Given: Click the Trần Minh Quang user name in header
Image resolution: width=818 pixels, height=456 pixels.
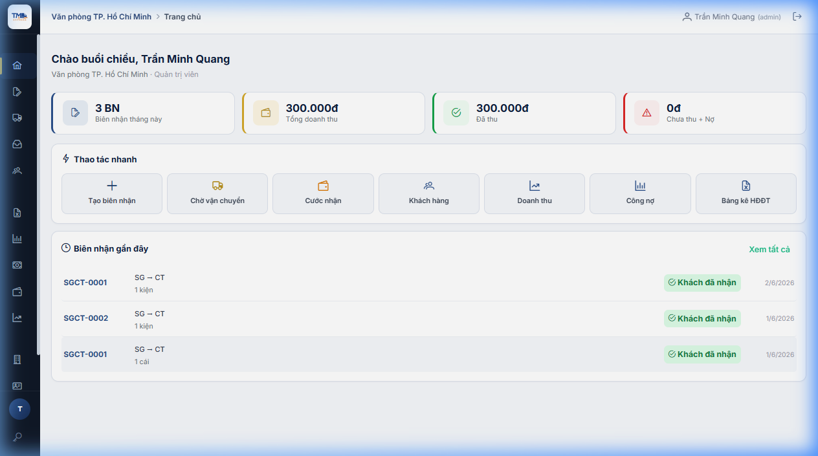Looking at the screenshot, I should (x=725, y=17).
